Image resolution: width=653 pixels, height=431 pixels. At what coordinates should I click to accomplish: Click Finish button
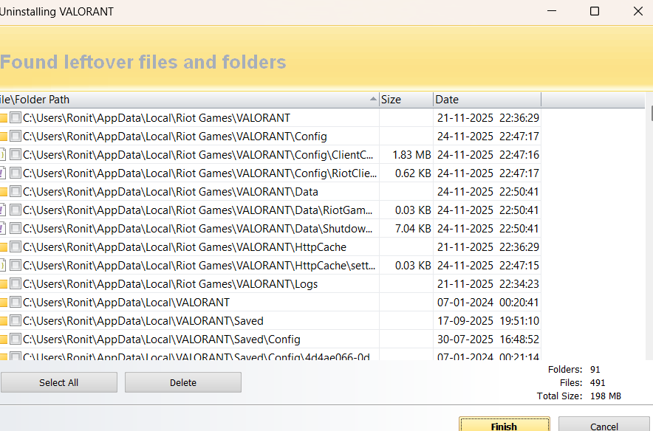tap(504, 424)
